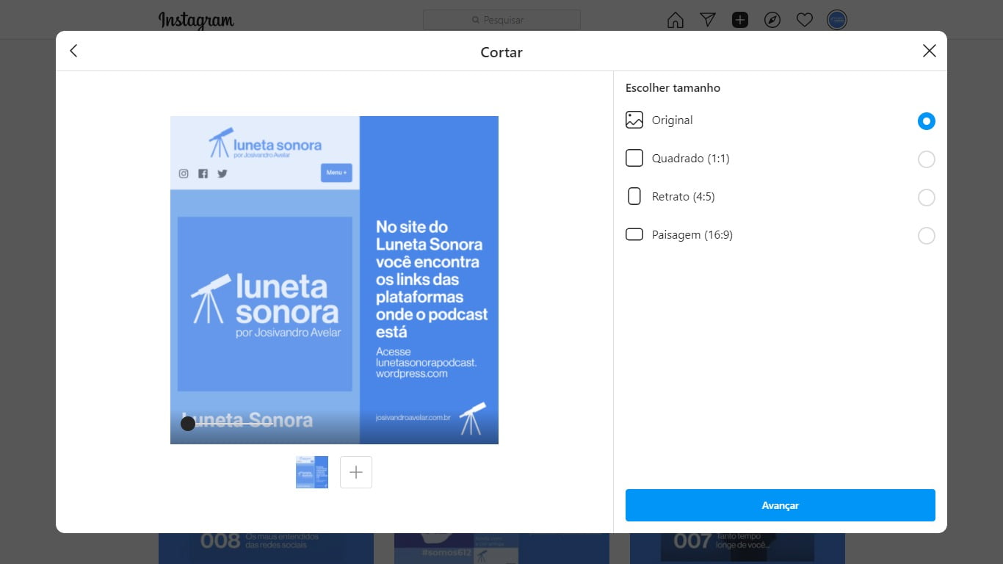This screenshot has width=1003, height=564.
Task: Select the Retrato (4:5) radio button
Action: (926, 198)
